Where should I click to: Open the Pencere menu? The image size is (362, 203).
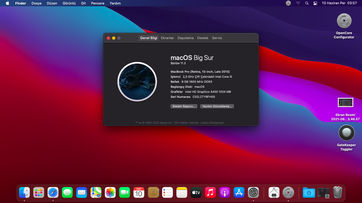(98, 3)
